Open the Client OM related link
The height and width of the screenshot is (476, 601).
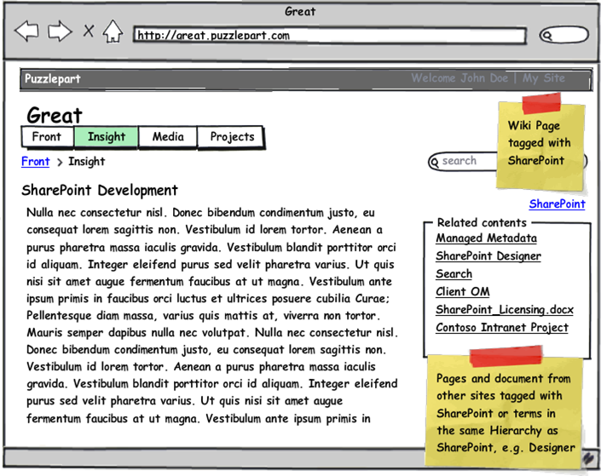click(463, 292)
